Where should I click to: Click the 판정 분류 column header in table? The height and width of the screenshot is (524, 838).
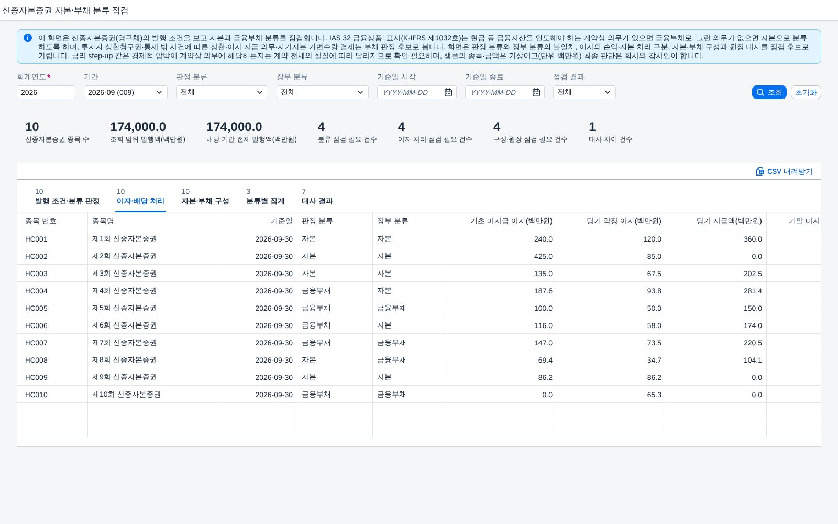(335, 221)
